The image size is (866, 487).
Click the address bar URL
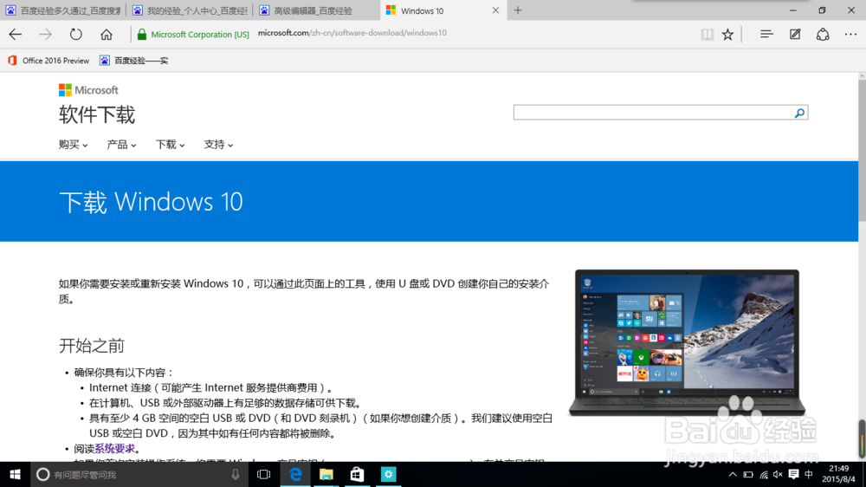point(352,33)
